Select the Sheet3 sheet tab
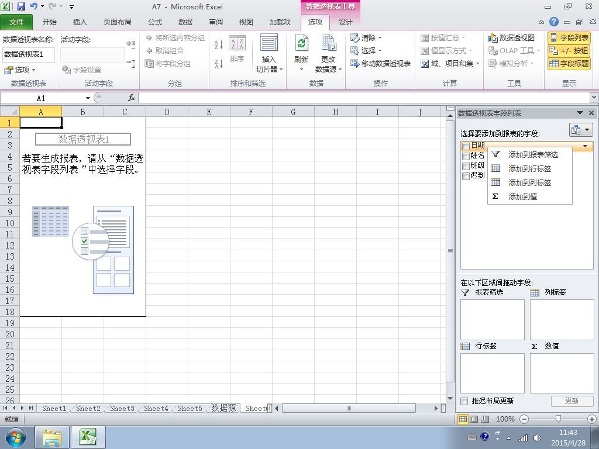Viewport: 599px width, 449px height. point(122,408)
